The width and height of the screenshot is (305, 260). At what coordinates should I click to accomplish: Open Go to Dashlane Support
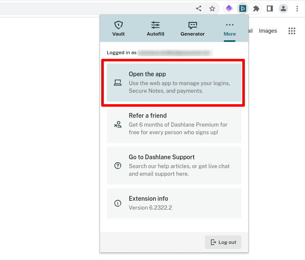point(174,166)
